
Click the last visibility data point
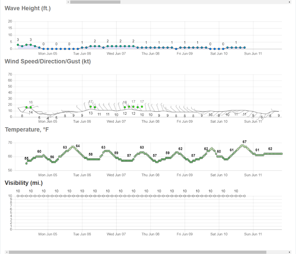tap(244, 196)
